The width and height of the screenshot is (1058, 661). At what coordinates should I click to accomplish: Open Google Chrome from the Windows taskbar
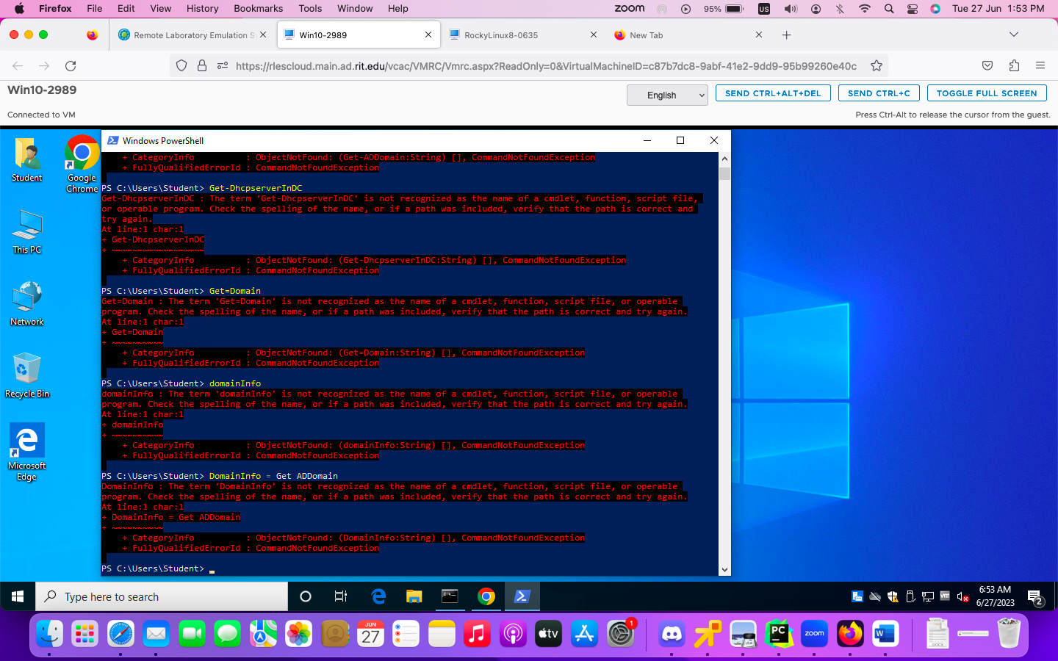pyautogui.click(x=486, y=596)
